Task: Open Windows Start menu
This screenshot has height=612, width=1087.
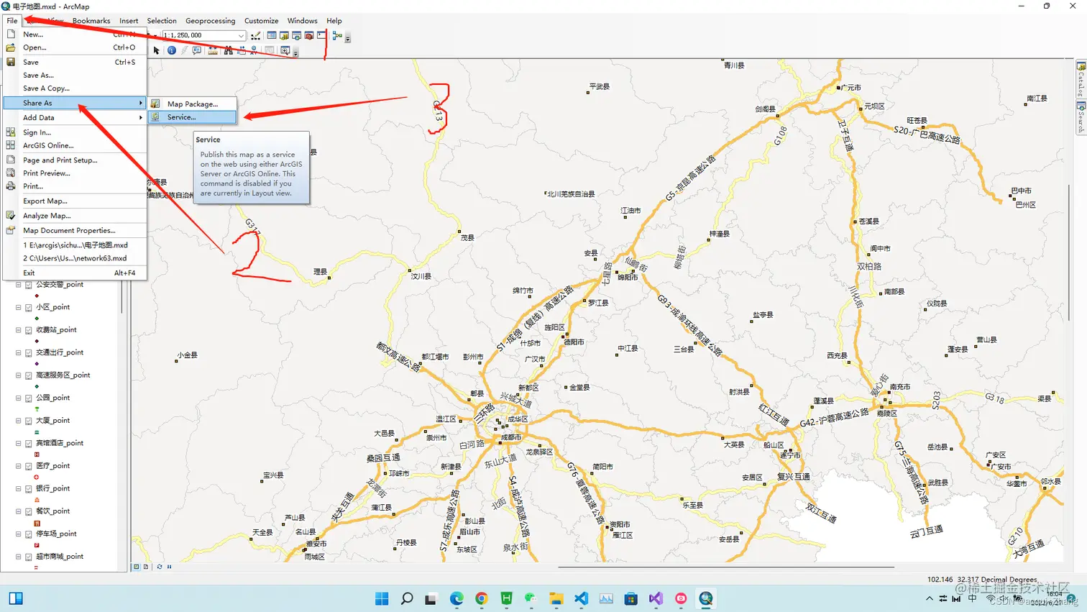Action: [382, 598]
